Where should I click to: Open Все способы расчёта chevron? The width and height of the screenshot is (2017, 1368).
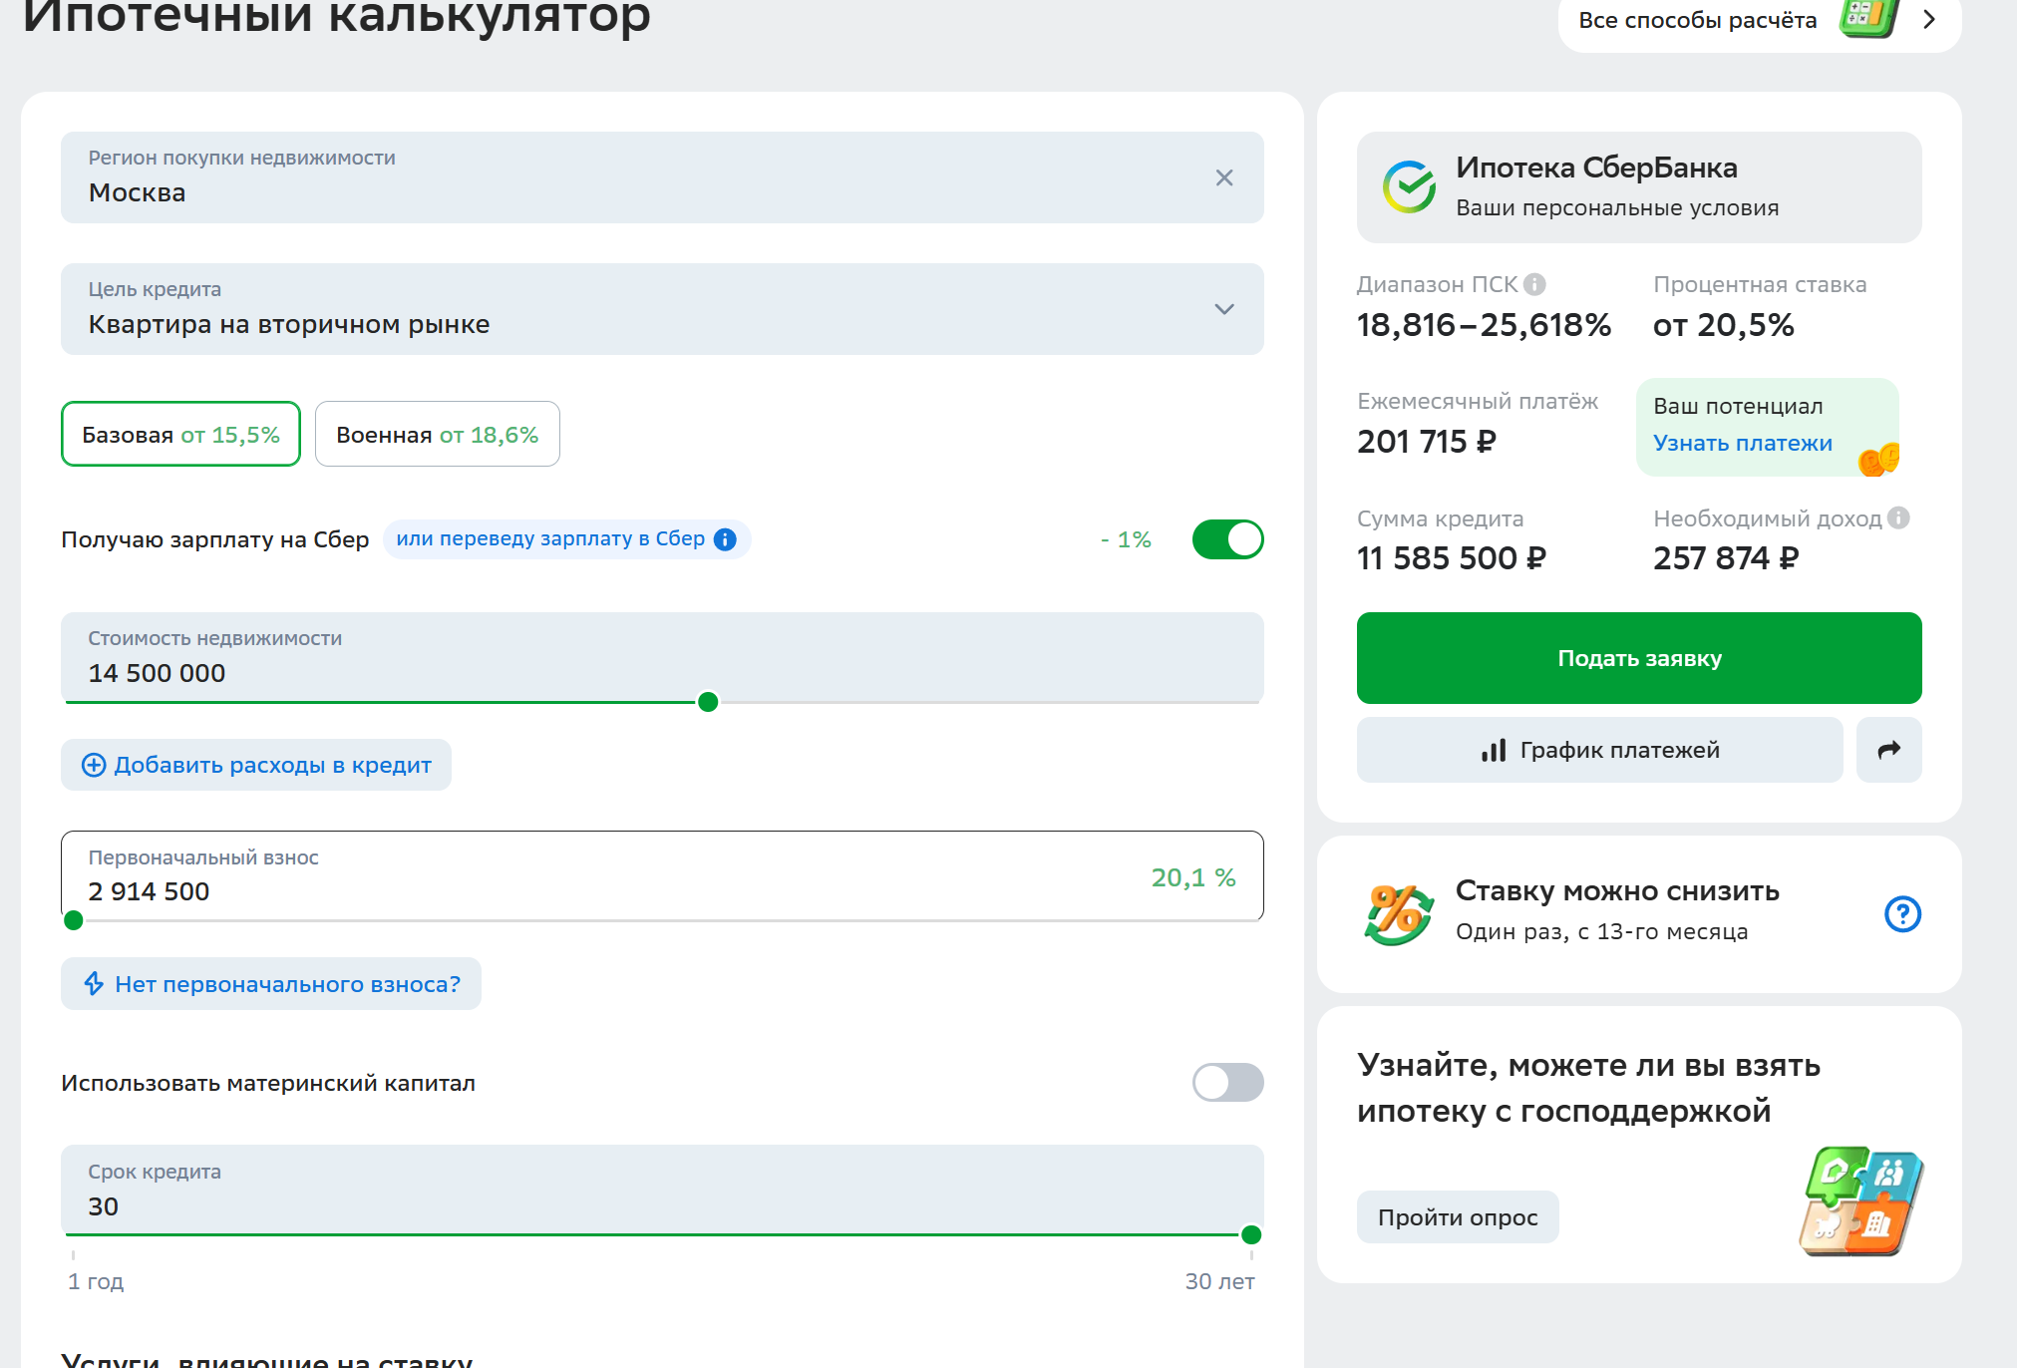tap(1928, 20)
